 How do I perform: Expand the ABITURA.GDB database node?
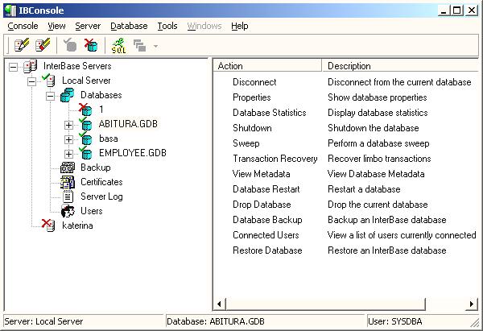click(x=68, y=125)
